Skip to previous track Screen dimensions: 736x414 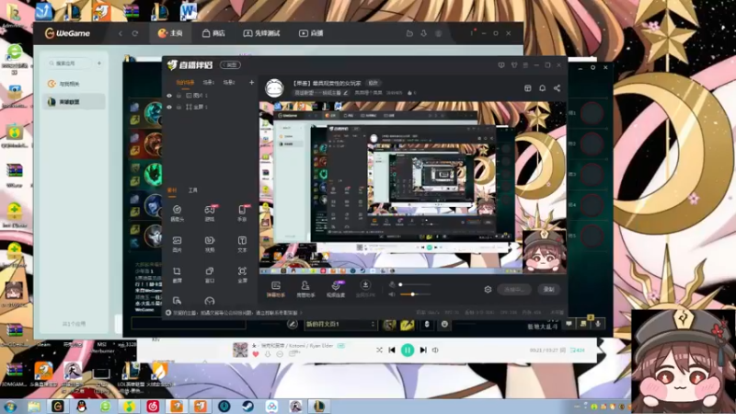392,351
